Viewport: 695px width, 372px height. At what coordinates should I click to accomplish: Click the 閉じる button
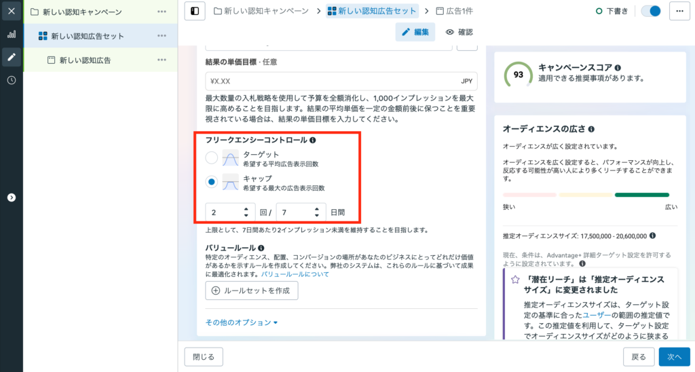(x=204, y=357)
